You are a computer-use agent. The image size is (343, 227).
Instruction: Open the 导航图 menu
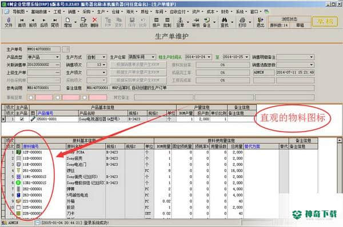(x=21, y=11)
